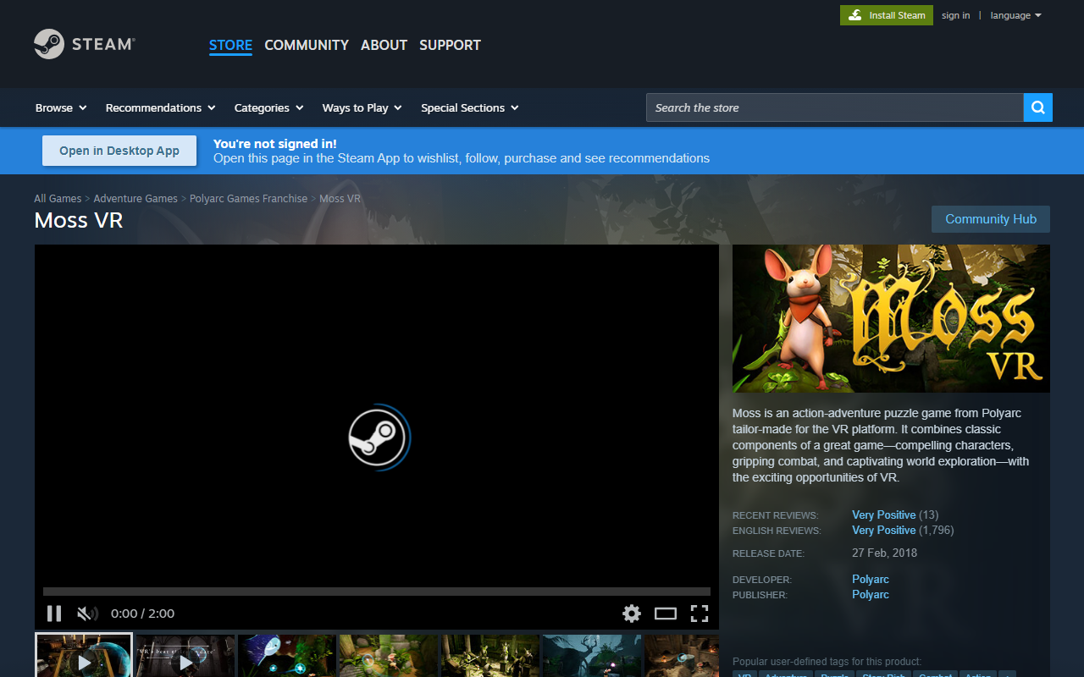Expand the Categories menu

click(268, 107)
